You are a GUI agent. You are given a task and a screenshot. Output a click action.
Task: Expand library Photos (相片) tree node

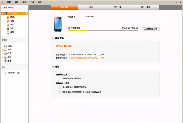point(3,53)
